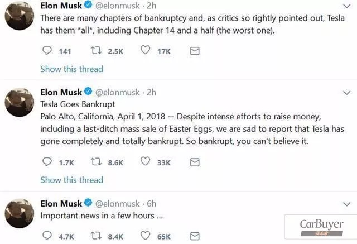Share Tesla Goes Bankrupt tweet by message
Viewport: 357px width, 244px height.
click(195, 162)
